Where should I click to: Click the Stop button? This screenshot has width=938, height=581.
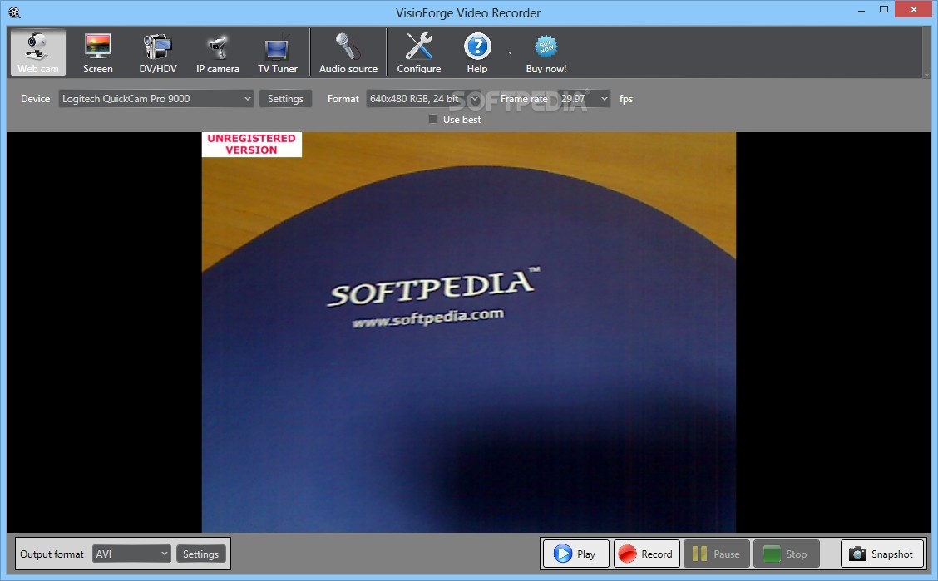(x=787, y=554)
